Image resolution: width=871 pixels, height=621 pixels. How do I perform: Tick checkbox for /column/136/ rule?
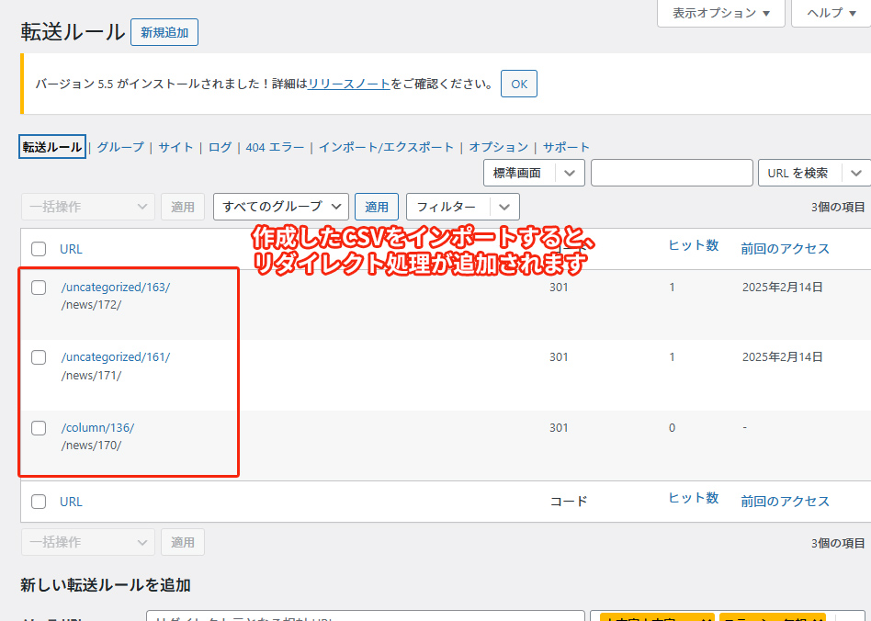39,428
